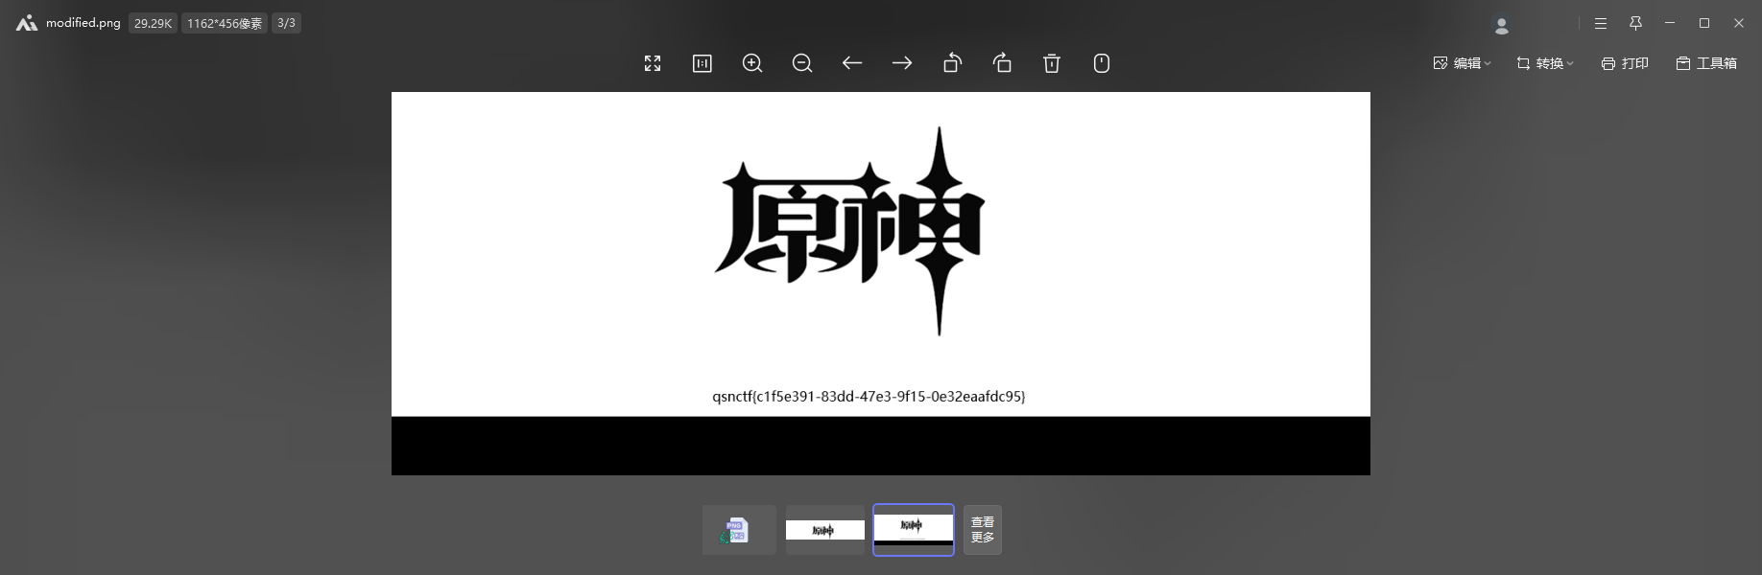1762x575 pixels.
Task: Enter fullscreen view mode
Action: click(x=653, y=63)
